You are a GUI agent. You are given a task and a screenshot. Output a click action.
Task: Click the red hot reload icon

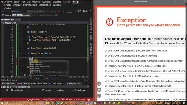point(59,11)
